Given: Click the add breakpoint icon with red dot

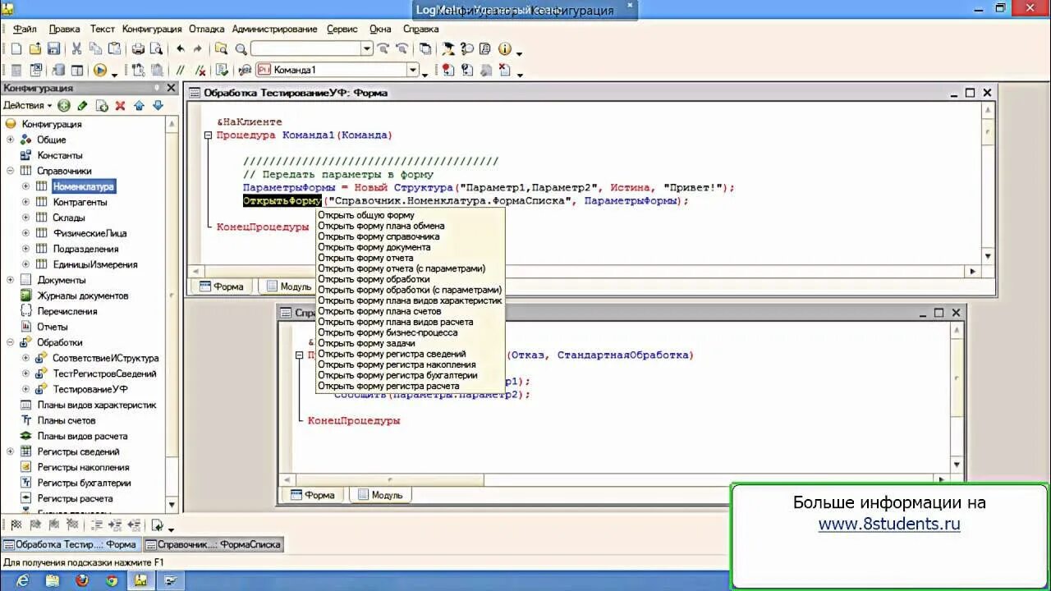Looking at the screenshot, I should click(447, 71).
